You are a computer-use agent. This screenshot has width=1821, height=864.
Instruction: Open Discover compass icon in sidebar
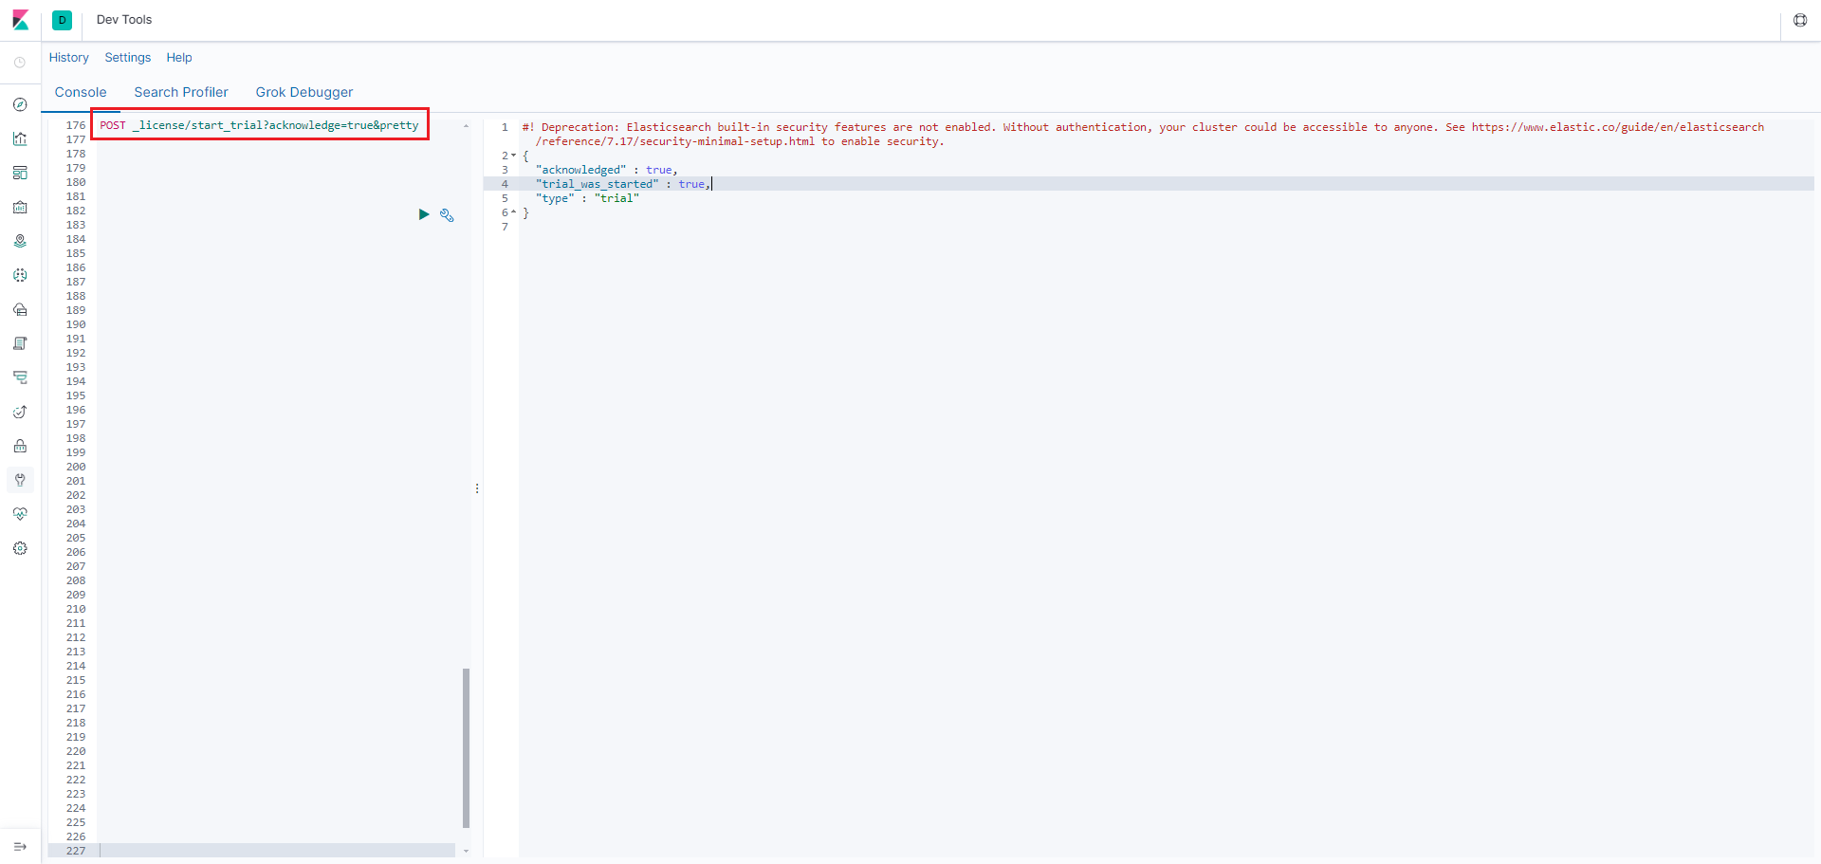click(x=20, y=104)
